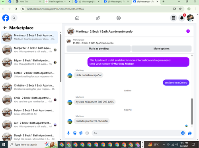Image resolution: width=199 pixels, height=148 pixels.
Task: Open the Facebook logo home link
Action: pyautogui.click(x=6, y=18)
